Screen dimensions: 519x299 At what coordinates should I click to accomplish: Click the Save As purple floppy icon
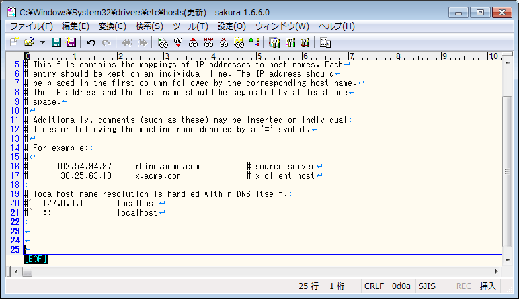[x=71, y=42]
